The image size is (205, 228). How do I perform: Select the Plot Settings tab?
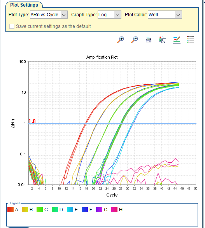(x=24, y=5)
